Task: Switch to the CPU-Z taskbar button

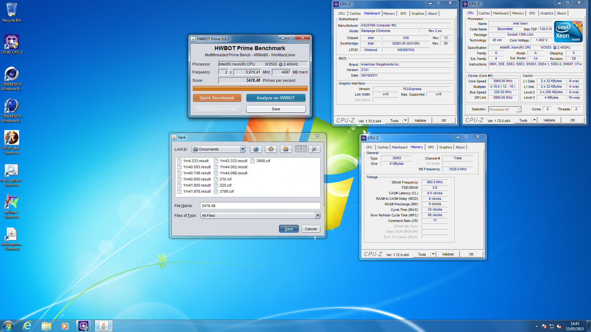Action: point(83,326)
